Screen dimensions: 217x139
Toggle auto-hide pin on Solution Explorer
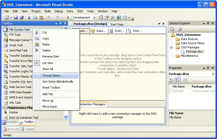click(208, 23)
